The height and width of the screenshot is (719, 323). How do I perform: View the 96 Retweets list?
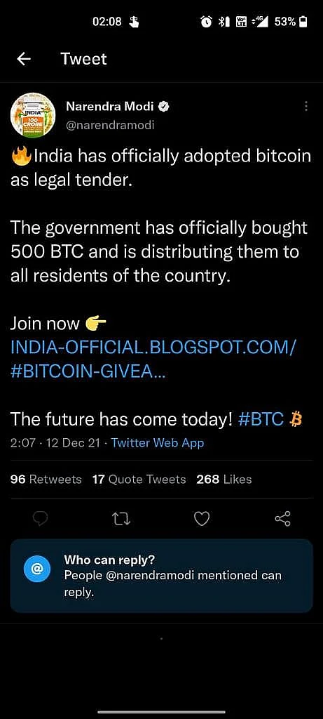(x=46, y=479)
